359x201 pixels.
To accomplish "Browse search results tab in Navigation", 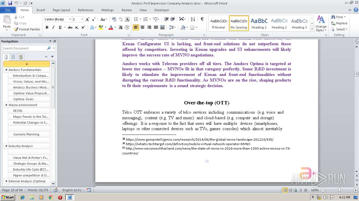I will (20, 57).
